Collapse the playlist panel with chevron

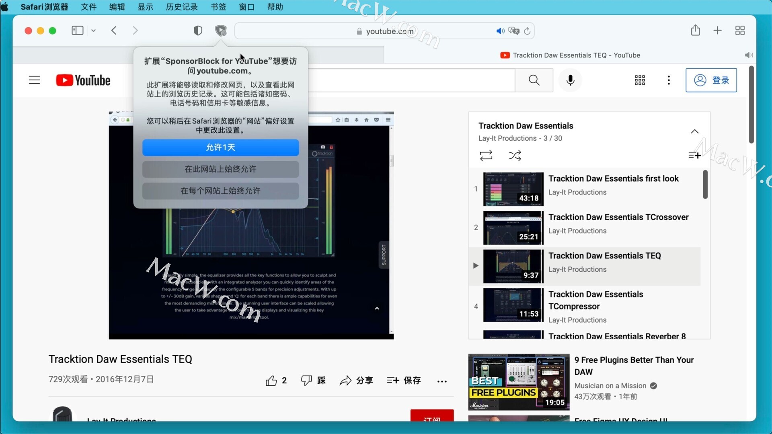point(694,131)
